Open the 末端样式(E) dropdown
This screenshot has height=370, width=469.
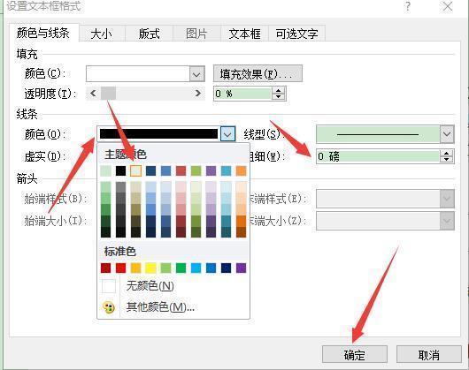pos(447,199)
